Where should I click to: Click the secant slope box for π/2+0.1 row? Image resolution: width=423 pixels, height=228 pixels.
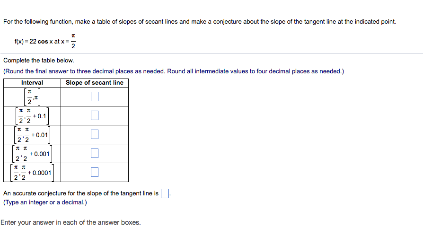point(95,115)
